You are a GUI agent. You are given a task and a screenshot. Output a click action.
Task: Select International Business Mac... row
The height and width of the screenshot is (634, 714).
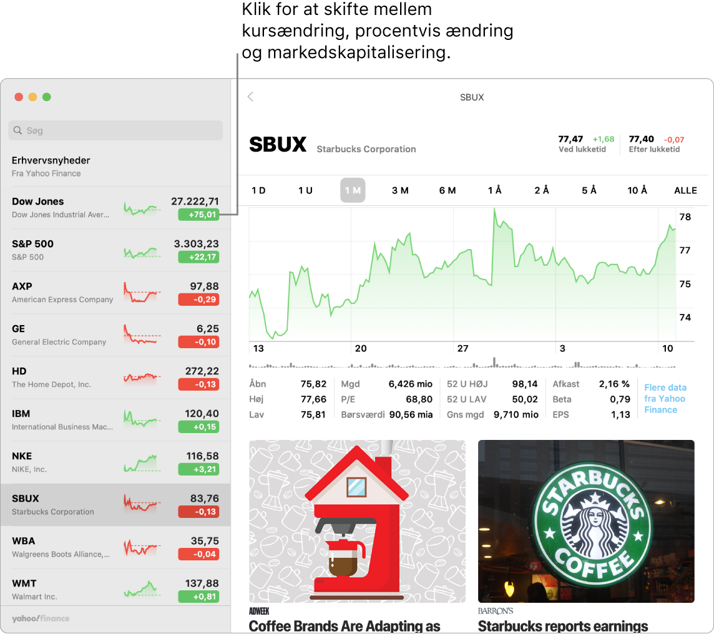115,420
